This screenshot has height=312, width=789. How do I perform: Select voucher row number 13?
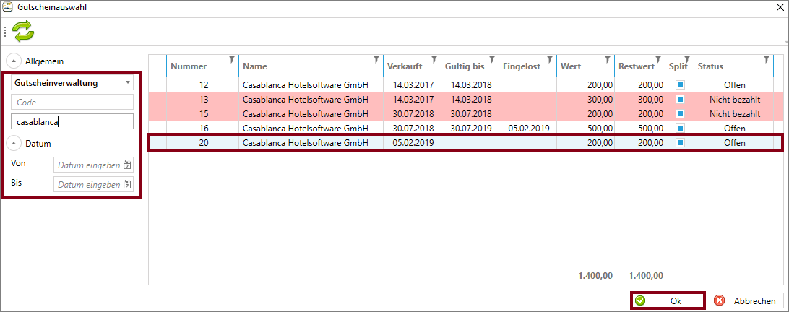tap(466, 100)
